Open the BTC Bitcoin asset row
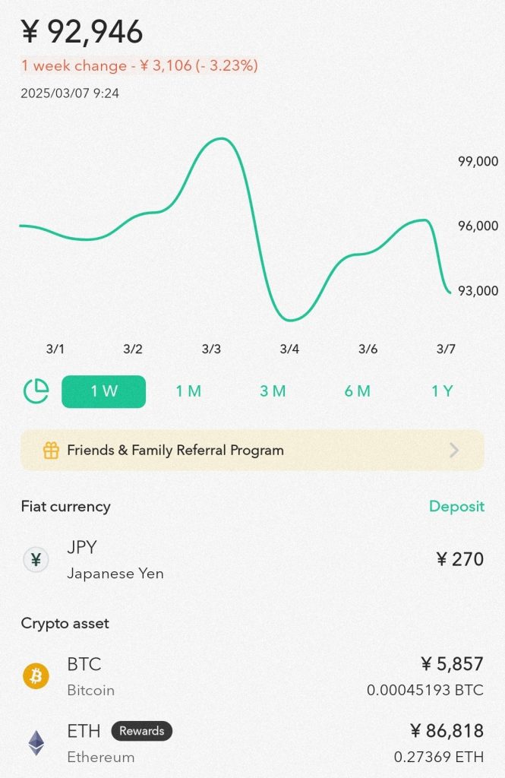This screenshot has width=505, height=778. coord(252,675)
